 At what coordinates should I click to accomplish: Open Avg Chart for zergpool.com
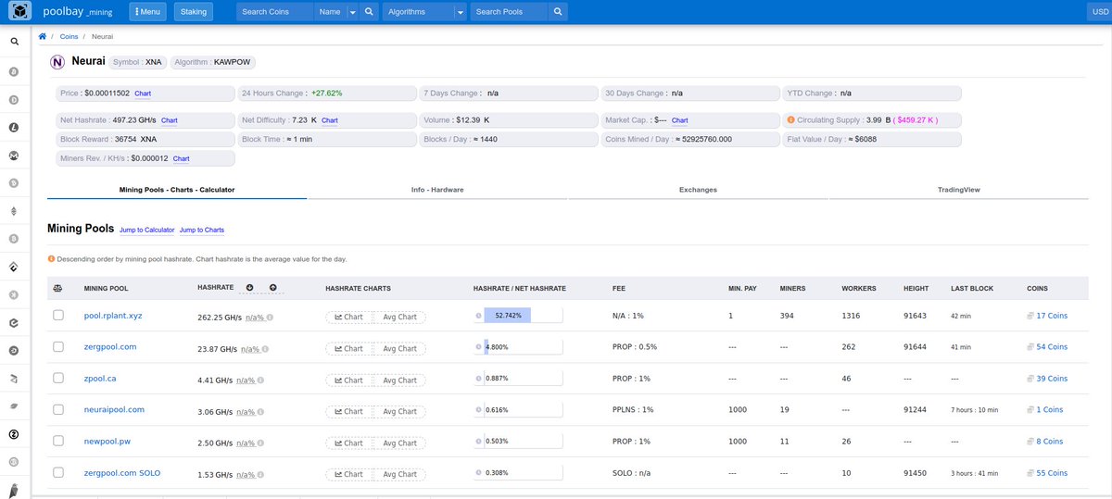point(400,348)
